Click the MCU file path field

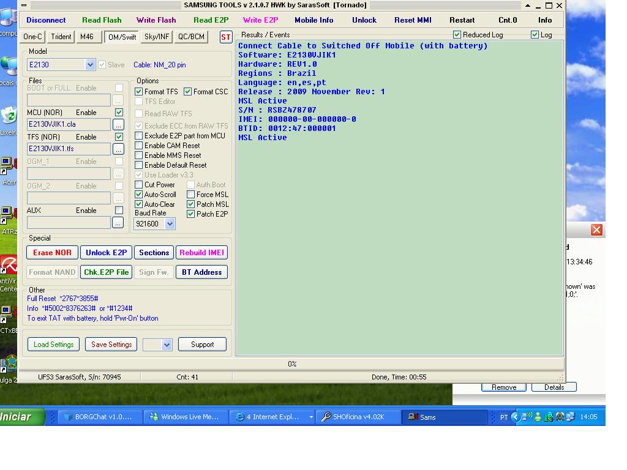(x=69, y=124)
